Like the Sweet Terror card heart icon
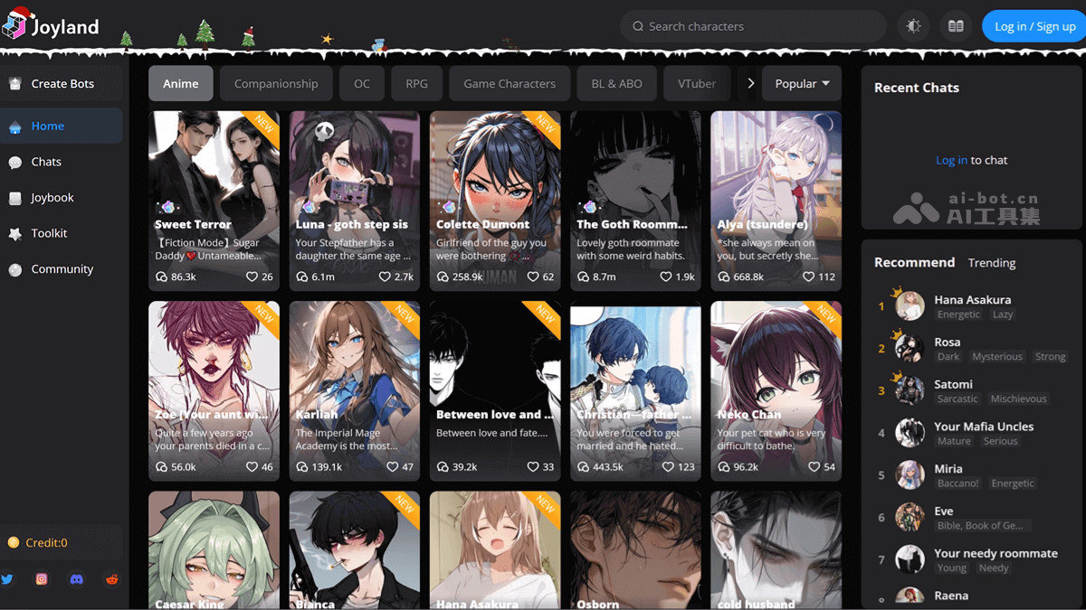This screenshot has height=610, width=1086. [x=252, y=277]
